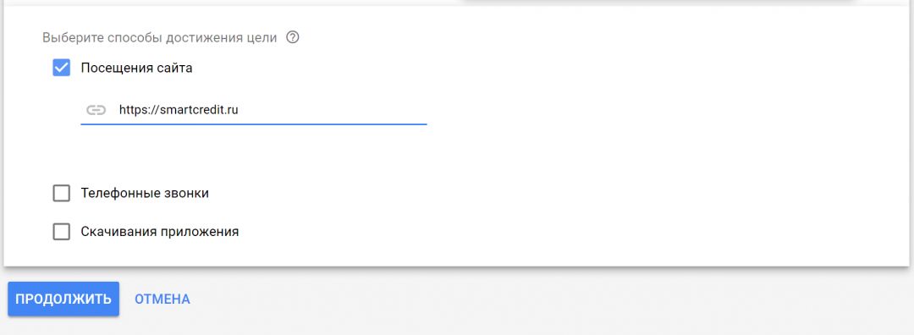Screen dimensions: 914x335
Task: Tick the Скачивания приложения checkbox
Action: 61,232
